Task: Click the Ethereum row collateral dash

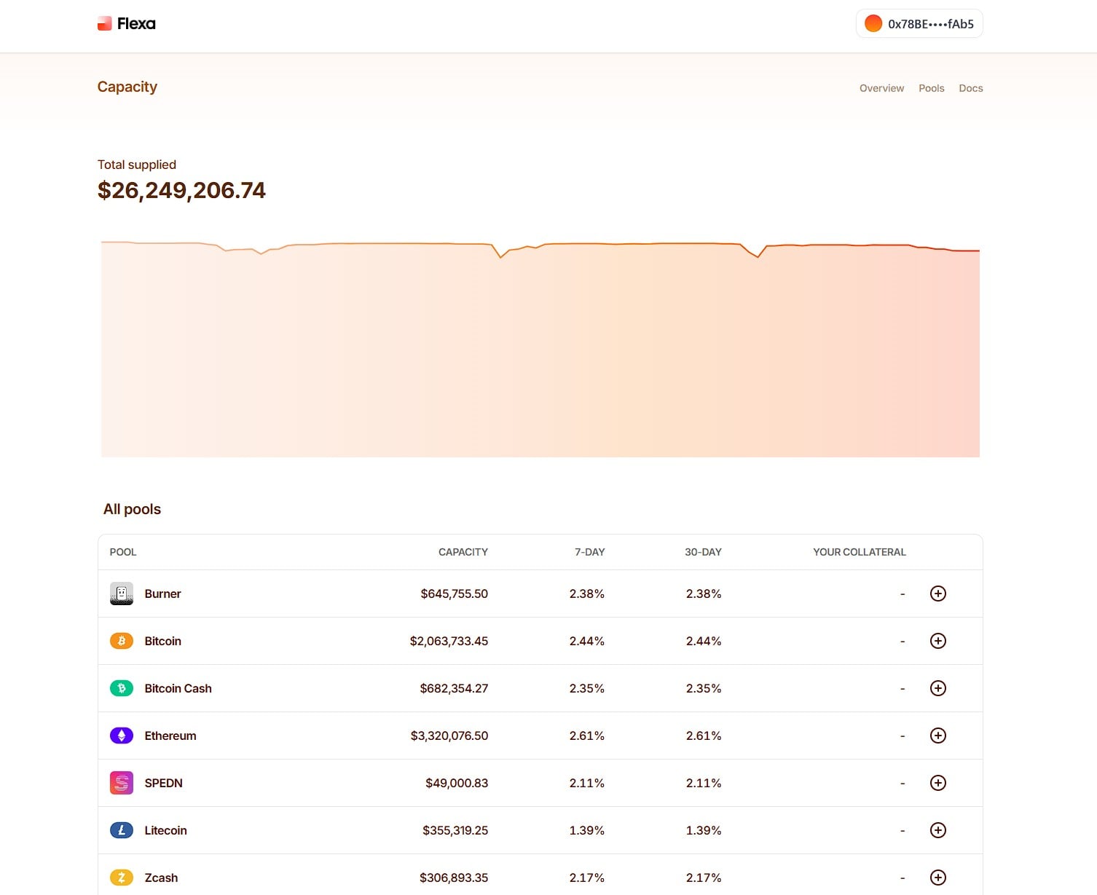Action: tap(903, 736)
